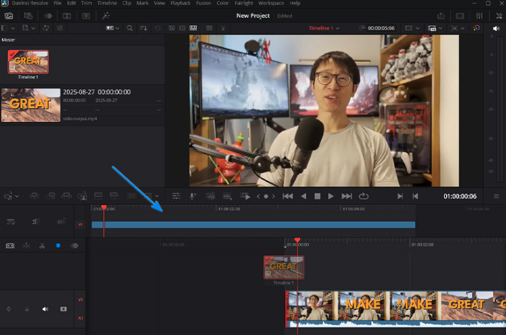This screenshot has width=506, height=335.
Task: Click the add marker blue icon
Action: click(58, 246)
